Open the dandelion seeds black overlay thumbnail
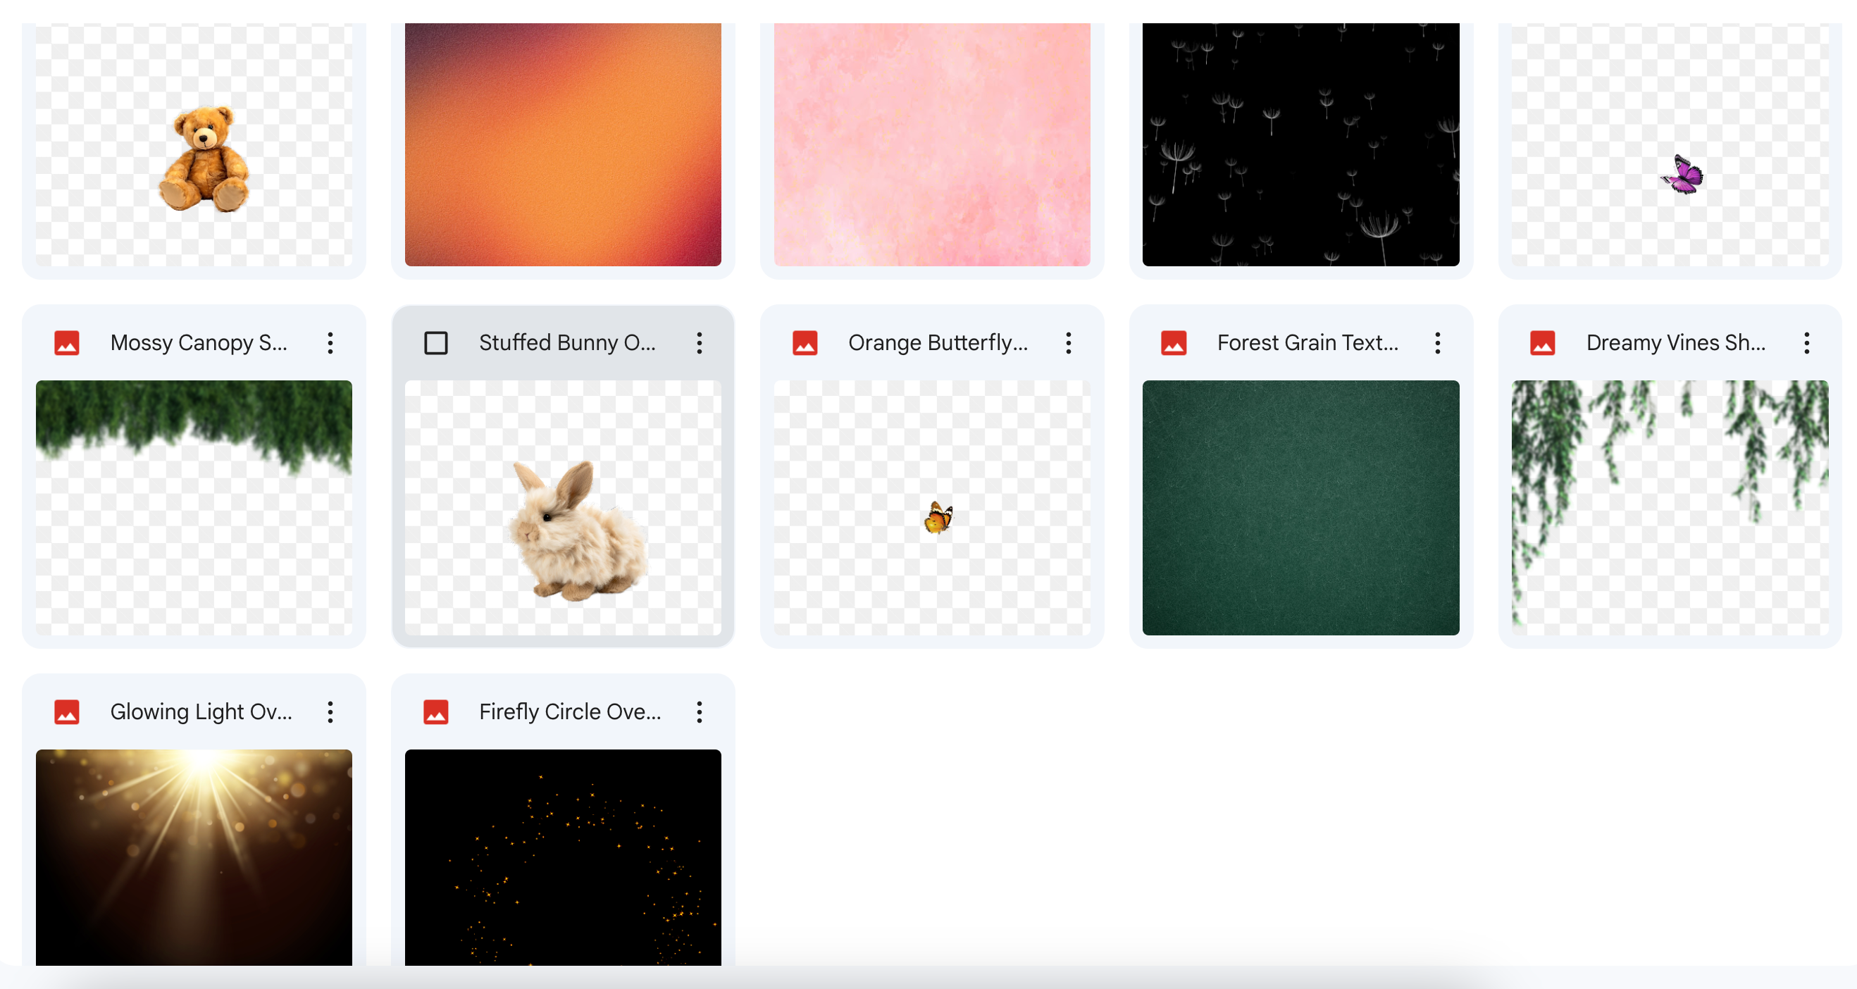The width and height of the screenshot is (1857, 989). pos(1300,144)
